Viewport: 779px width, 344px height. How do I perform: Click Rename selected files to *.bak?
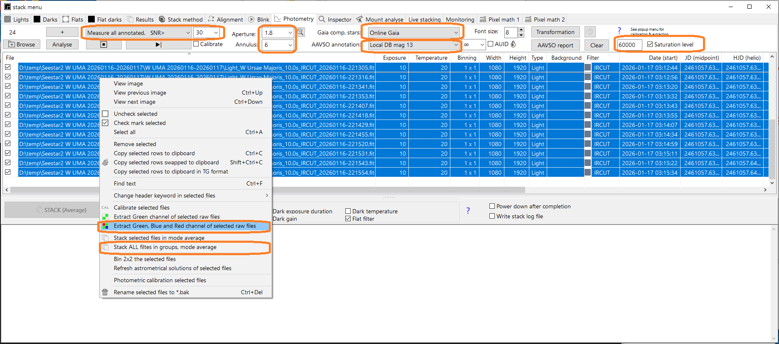pos(151,292)
